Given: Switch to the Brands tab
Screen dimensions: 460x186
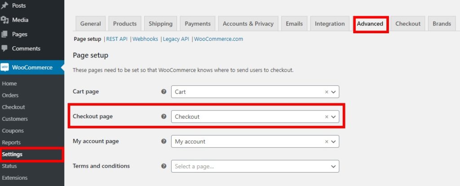Looking at the screenshot, I should [442, 24].
